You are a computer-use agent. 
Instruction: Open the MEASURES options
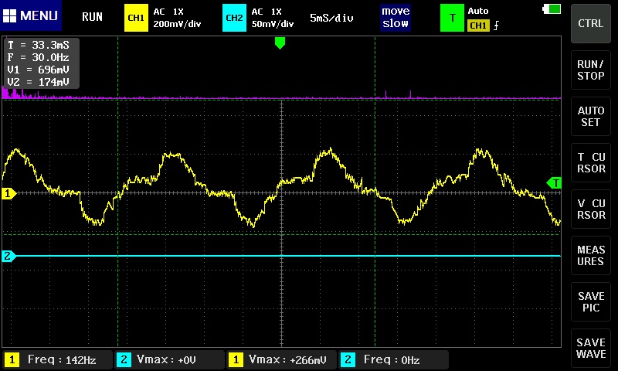pyautogui.click(x=591, y=255)
